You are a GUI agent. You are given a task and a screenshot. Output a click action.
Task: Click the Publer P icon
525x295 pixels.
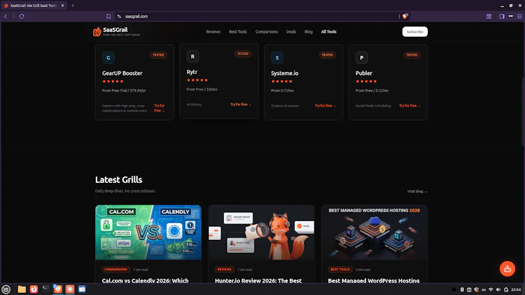(362, 58)
